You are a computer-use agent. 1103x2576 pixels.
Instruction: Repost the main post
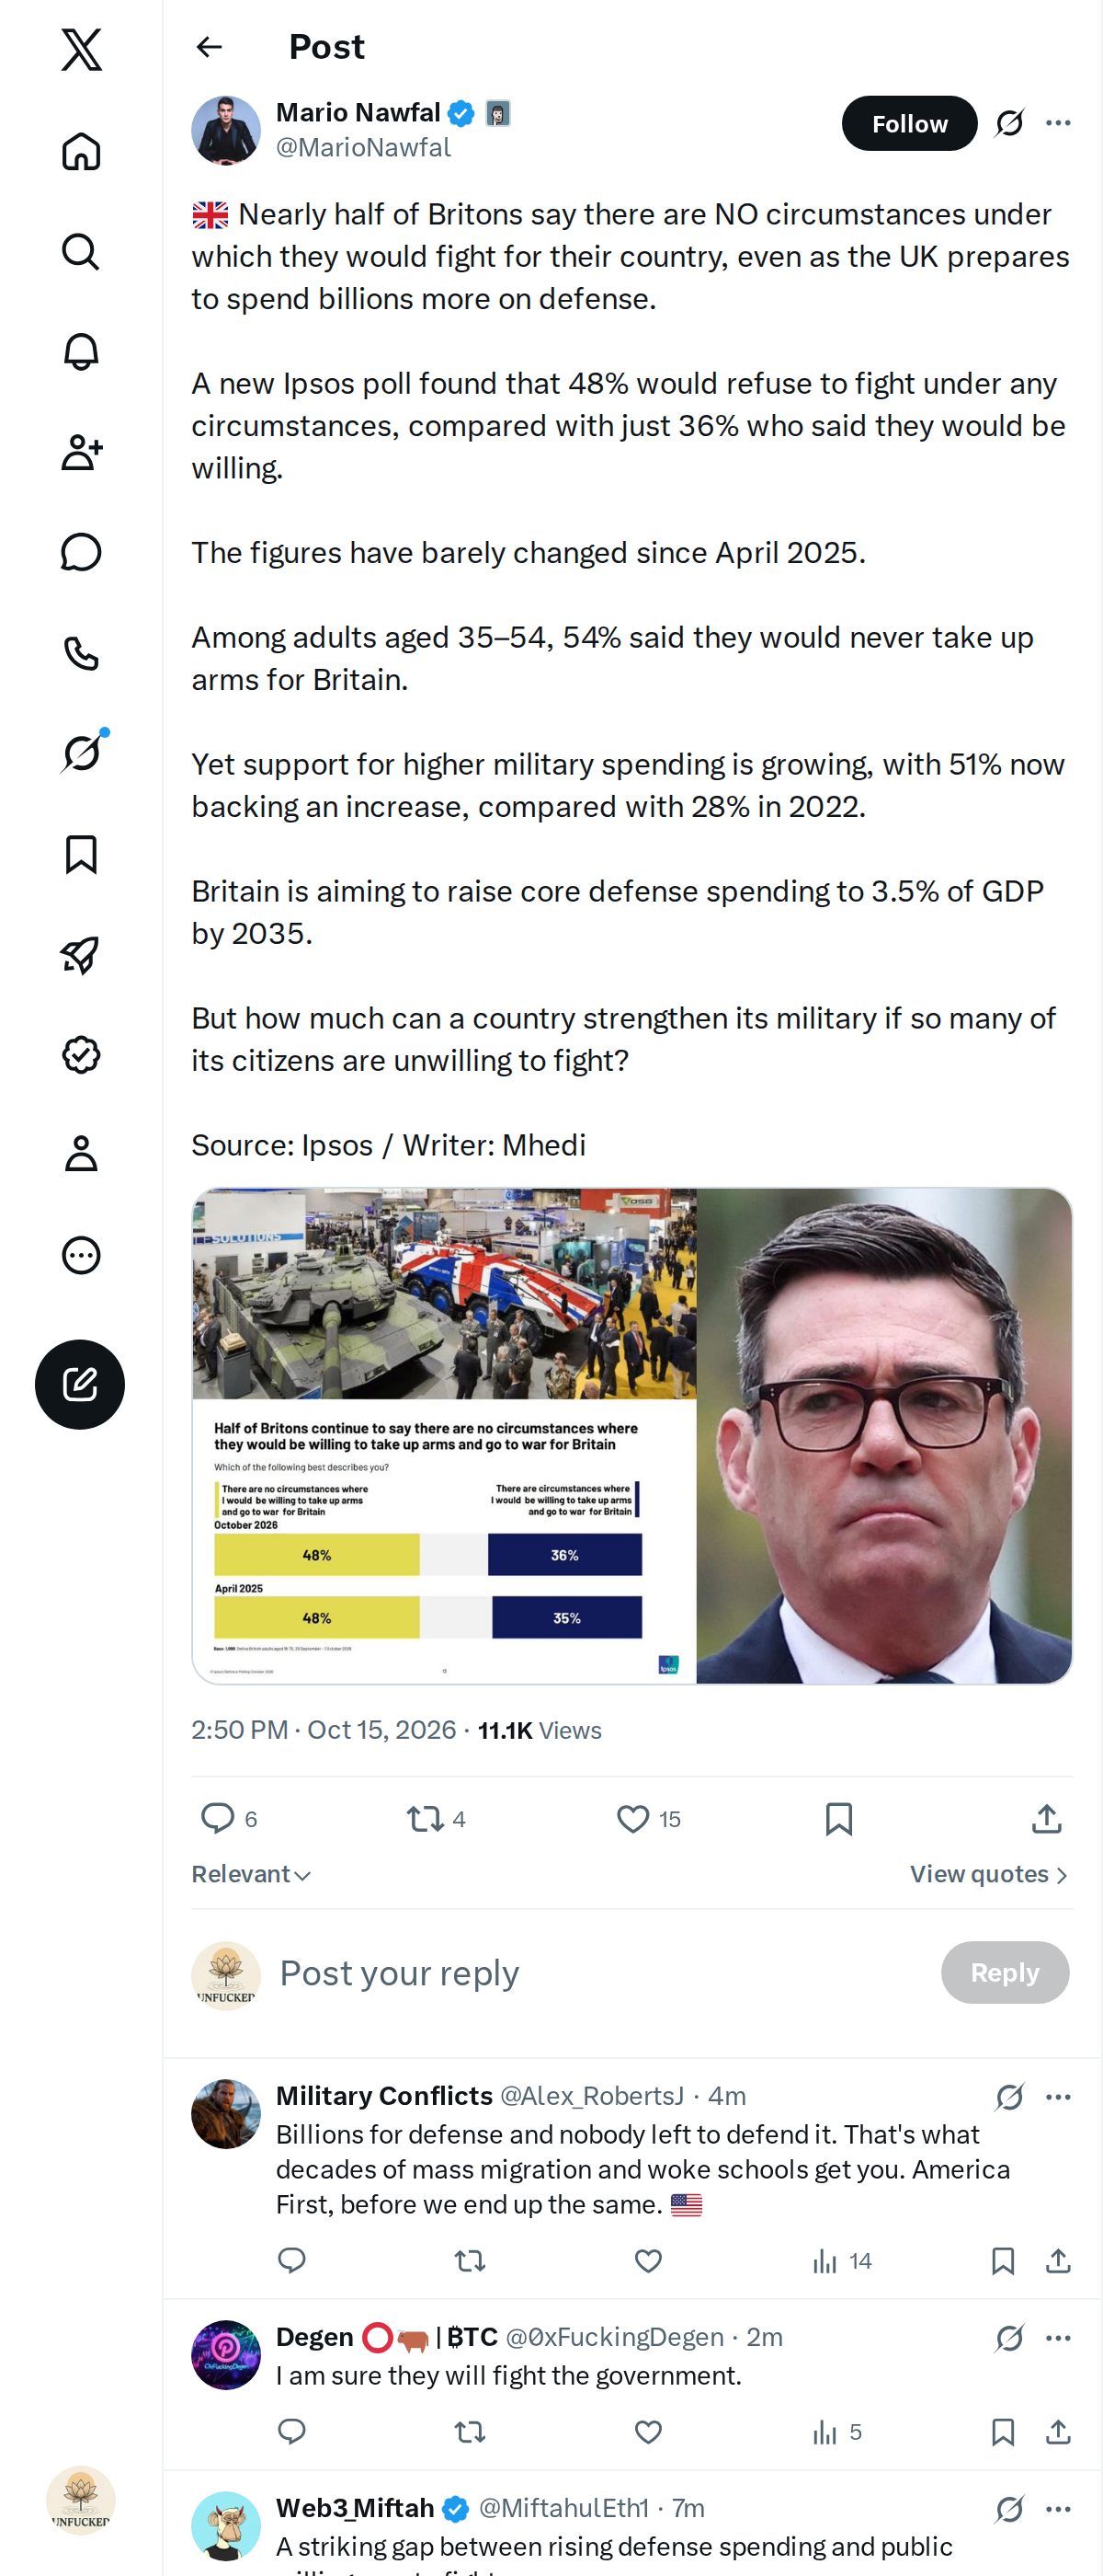426,1818
